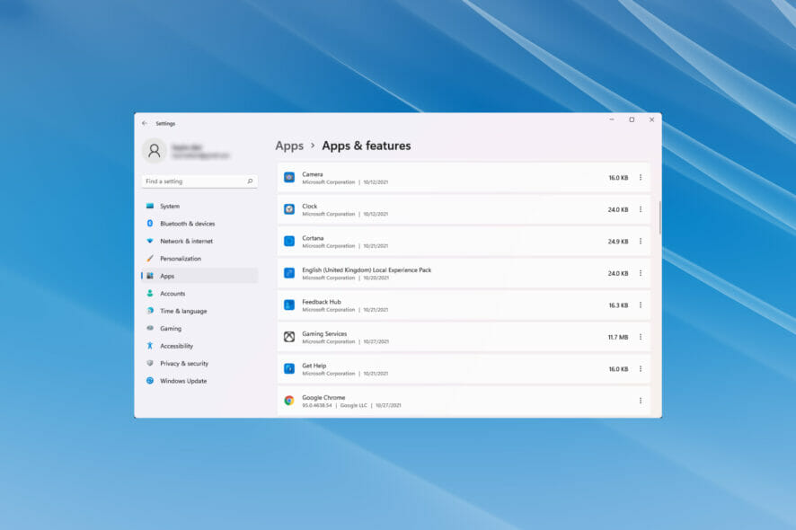Click the Apps breadcrumb link
The height and width of the screenshot is (530, 796).
click(289, 146)
